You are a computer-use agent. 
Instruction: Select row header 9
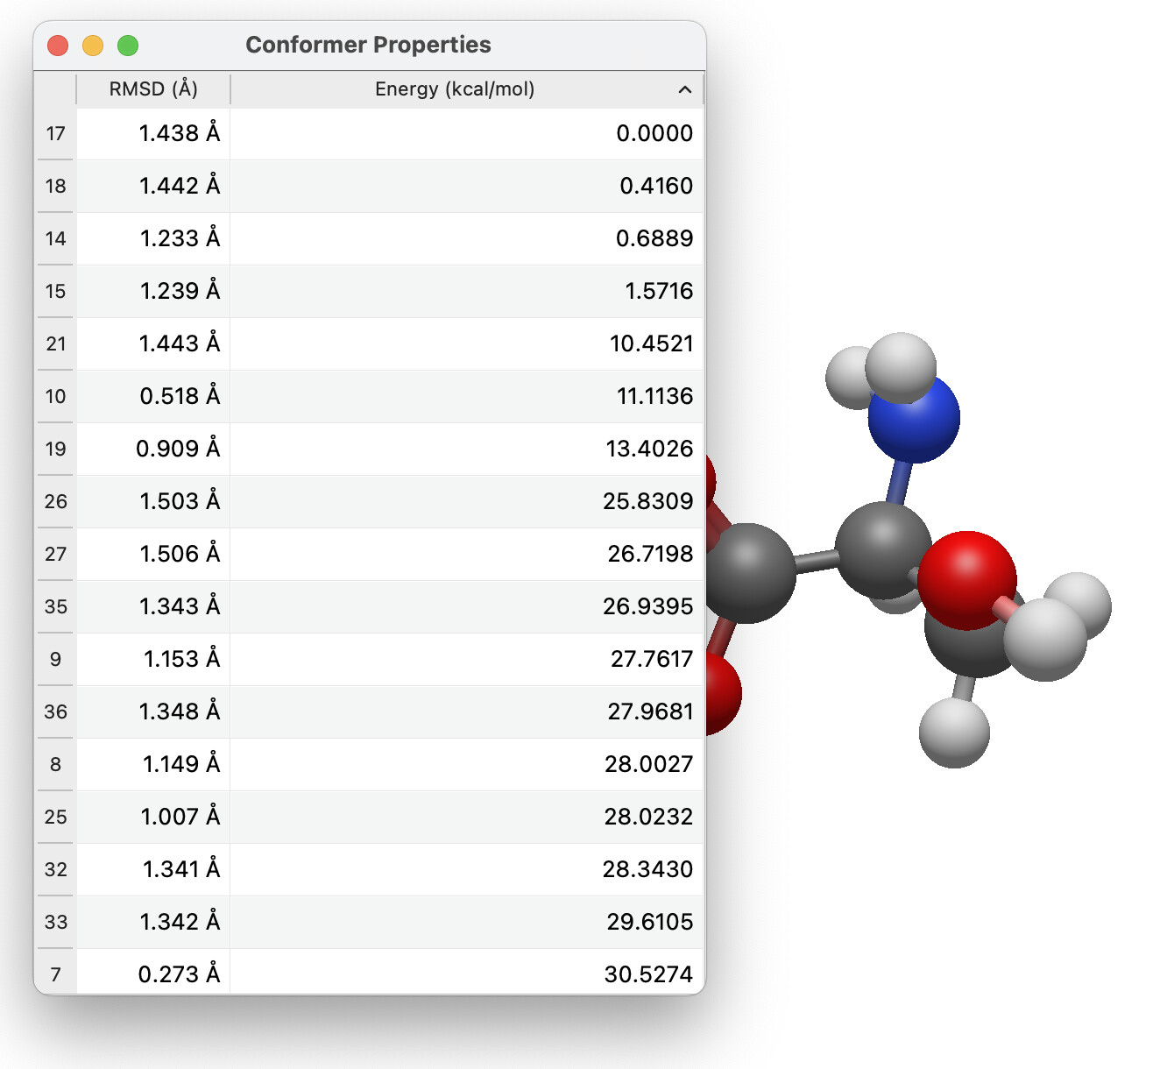(x=55, y=659)
